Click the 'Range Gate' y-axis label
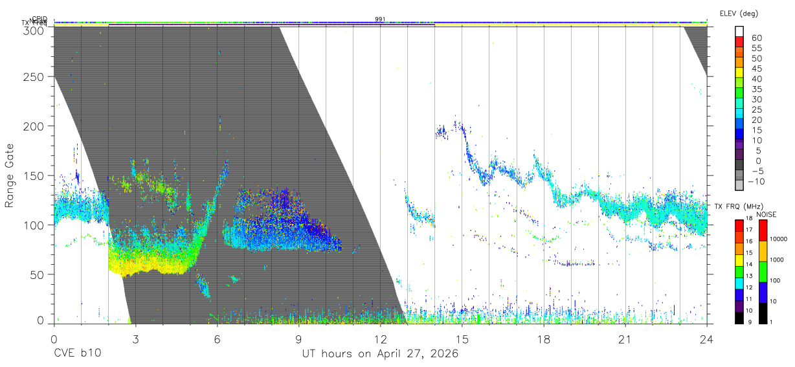795x367 pixels. click(10, 175)
